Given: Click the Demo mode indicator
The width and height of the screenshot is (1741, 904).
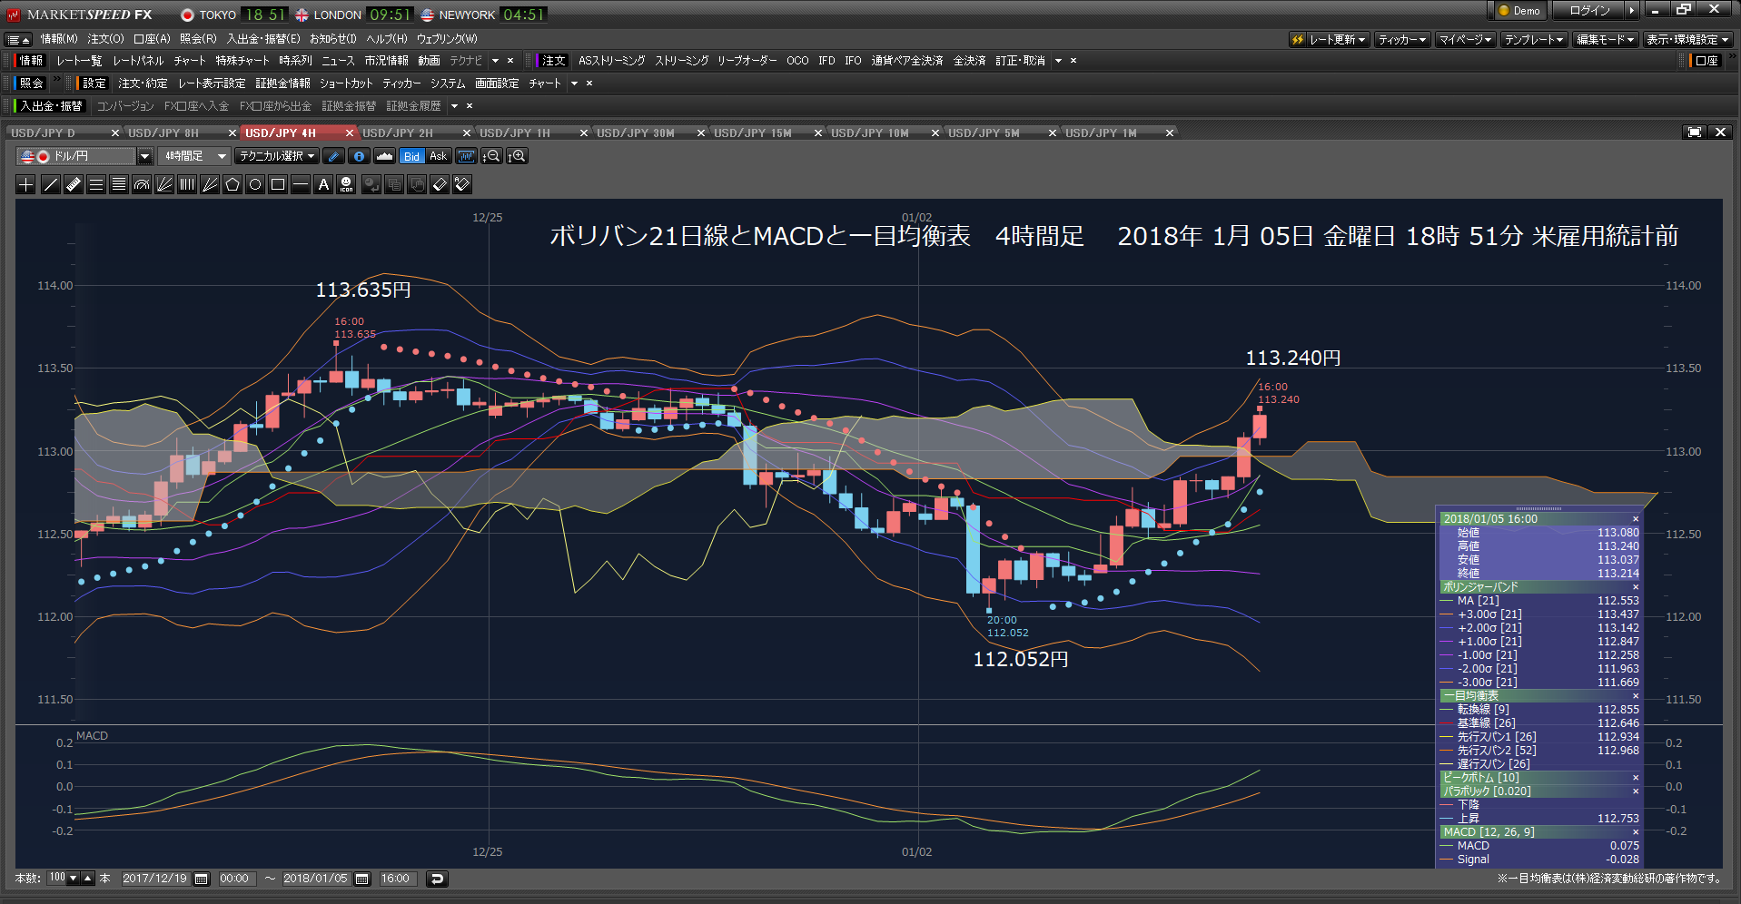Looking at the screenshot, I should tap(1519, 10).
